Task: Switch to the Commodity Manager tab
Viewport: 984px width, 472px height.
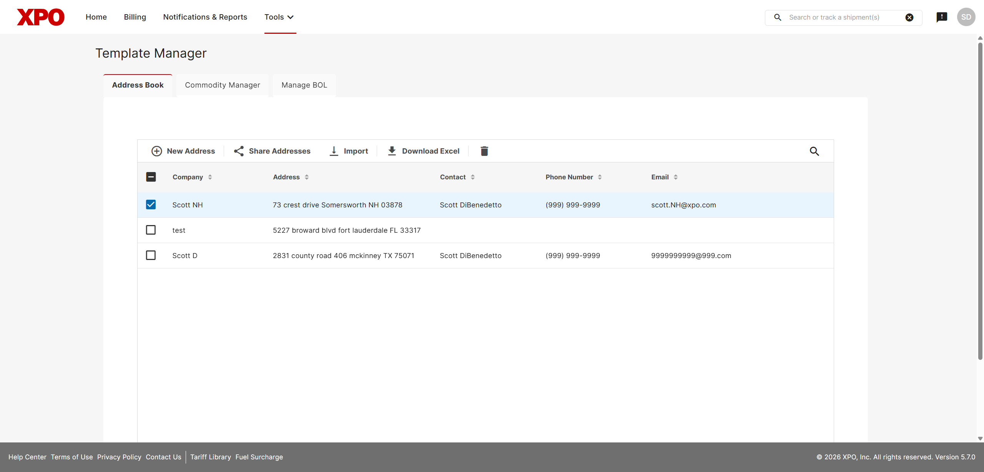Action: pyautogui.click(x=223, y=85)
